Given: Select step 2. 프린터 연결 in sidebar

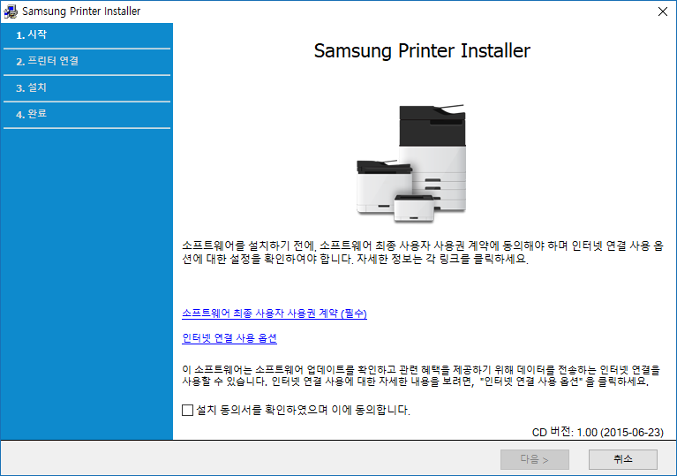Looking at the screenshot, I should 87,61.
